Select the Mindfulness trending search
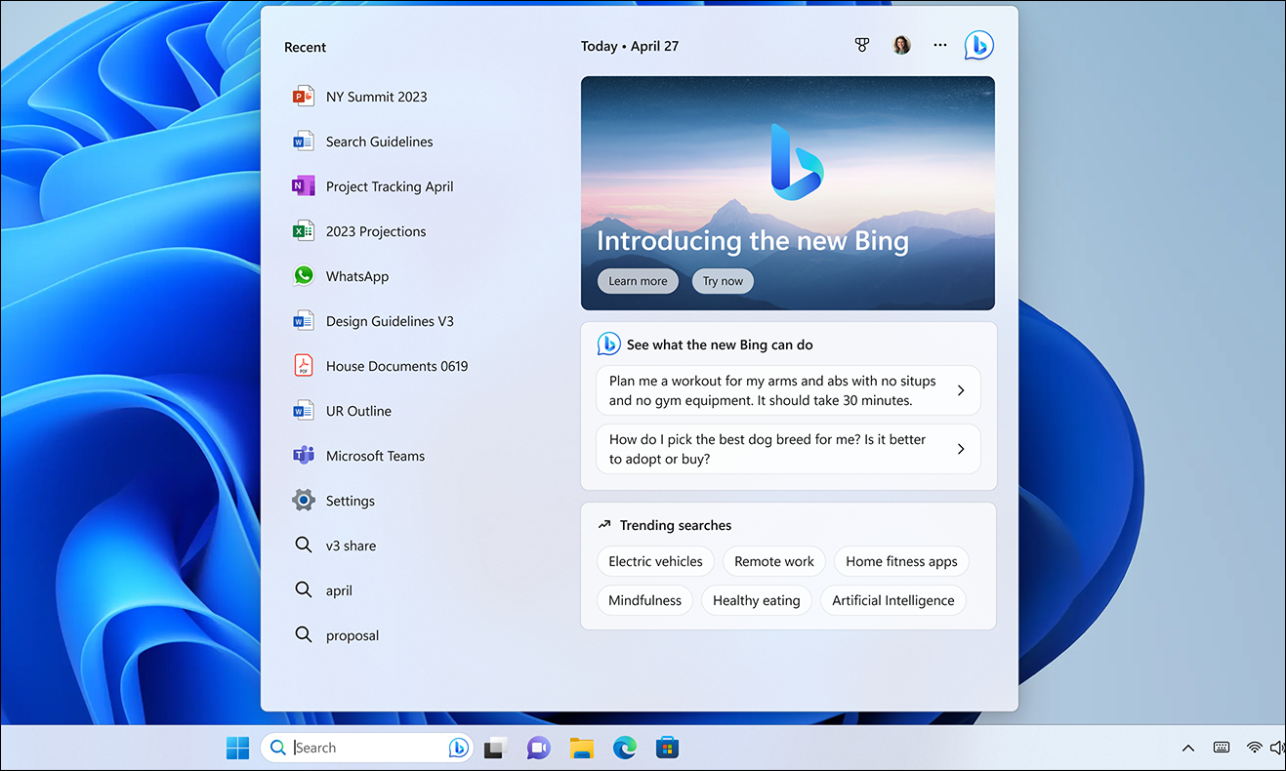 [x=644, y=600]
